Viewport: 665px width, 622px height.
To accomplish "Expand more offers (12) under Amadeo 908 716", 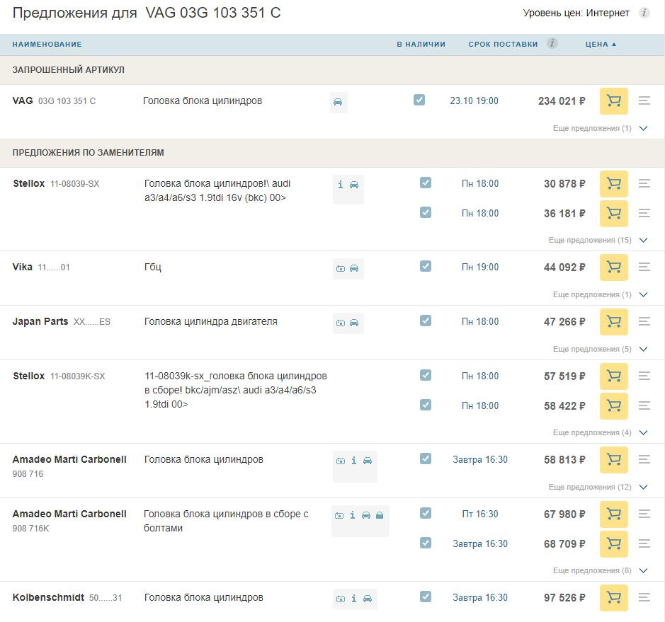I will click(598, 488).
